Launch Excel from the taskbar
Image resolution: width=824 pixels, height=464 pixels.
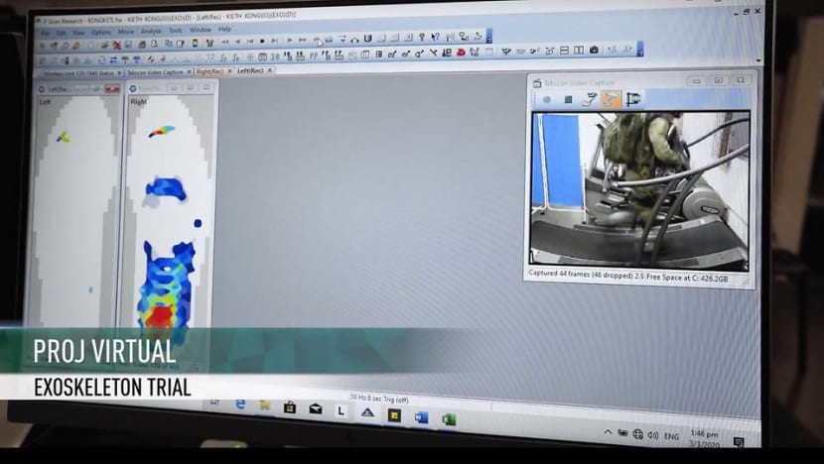coord(449,418)
